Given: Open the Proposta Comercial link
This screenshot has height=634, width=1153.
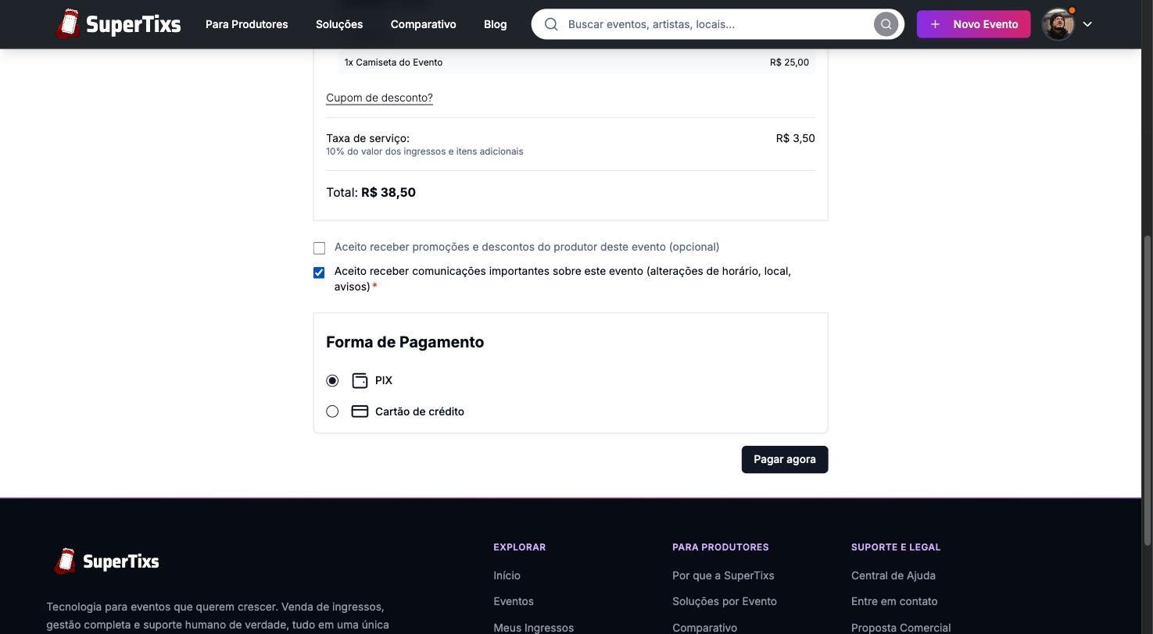Looking at the screenshot, I should coord(901,628).
